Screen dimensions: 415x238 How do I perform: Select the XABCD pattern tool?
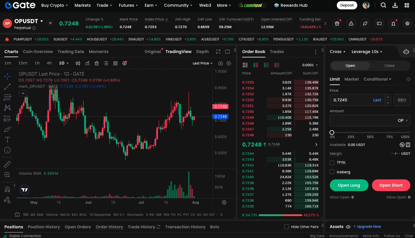point(7,108)
